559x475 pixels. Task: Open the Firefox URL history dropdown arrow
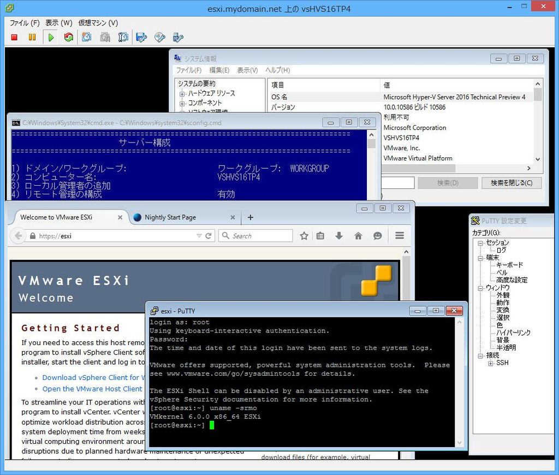coord(199,236)
